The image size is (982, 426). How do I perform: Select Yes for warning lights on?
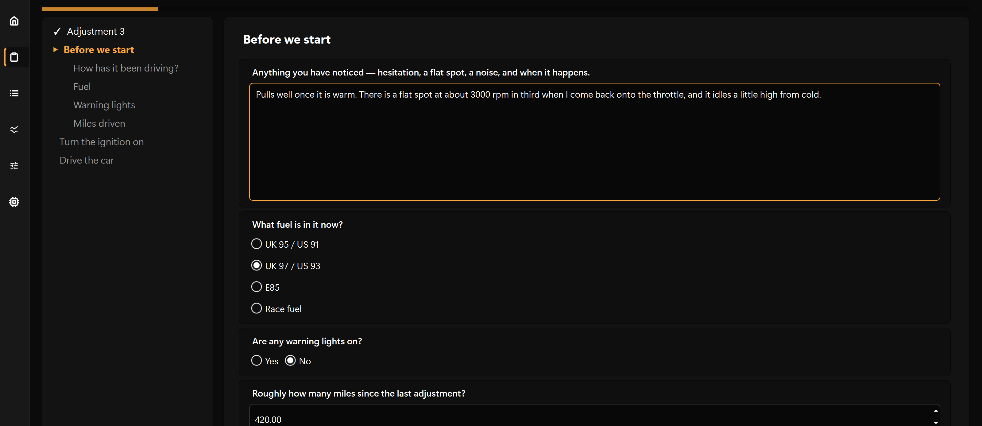coord(257,361)
